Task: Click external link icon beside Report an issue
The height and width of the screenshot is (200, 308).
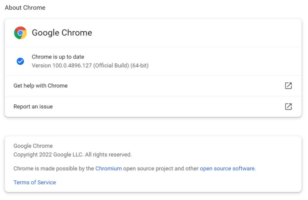Action: [288, 107]
